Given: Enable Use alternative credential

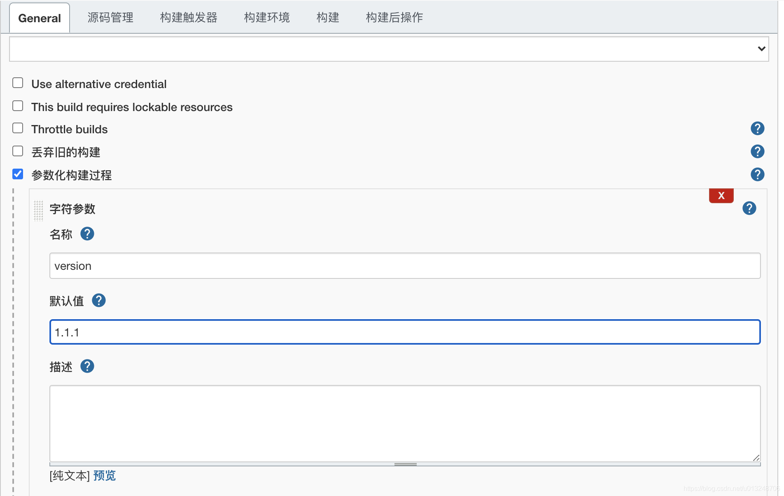Looking at the screenshot, I should click(x=18, y=83).
